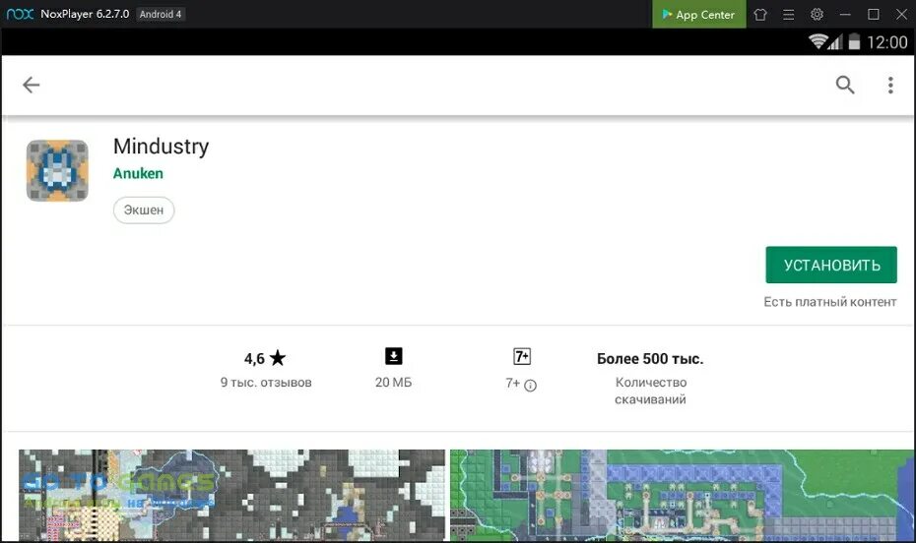This screenshot has width=916, height=543.
Task: Open the age rating info icon
Action: 531,386
